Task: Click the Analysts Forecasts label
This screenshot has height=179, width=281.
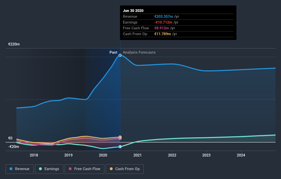Action: pos(139,52)
